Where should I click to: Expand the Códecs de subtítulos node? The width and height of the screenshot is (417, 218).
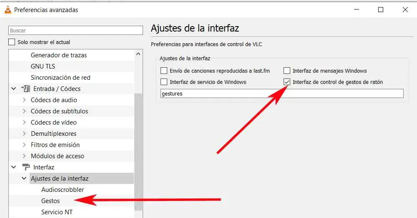pyautogui.click(x=24, y=111)
